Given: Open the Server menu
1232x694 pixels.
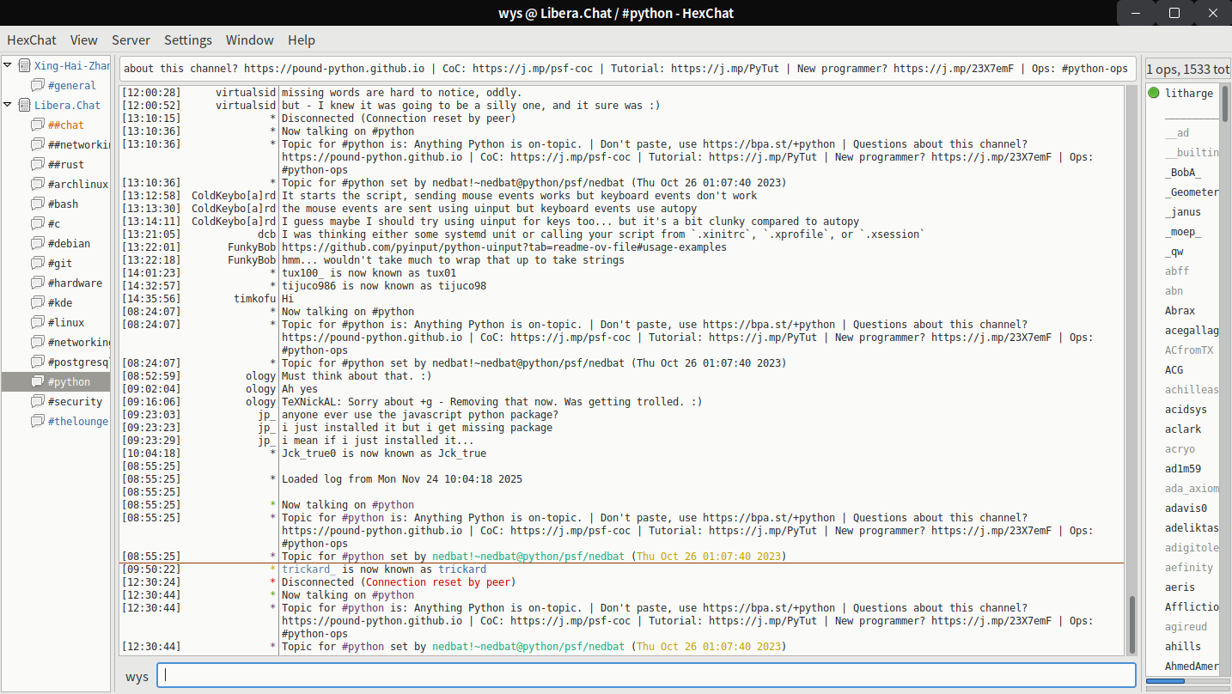Looking at the screenshot, I should click(x=131, y=40).
